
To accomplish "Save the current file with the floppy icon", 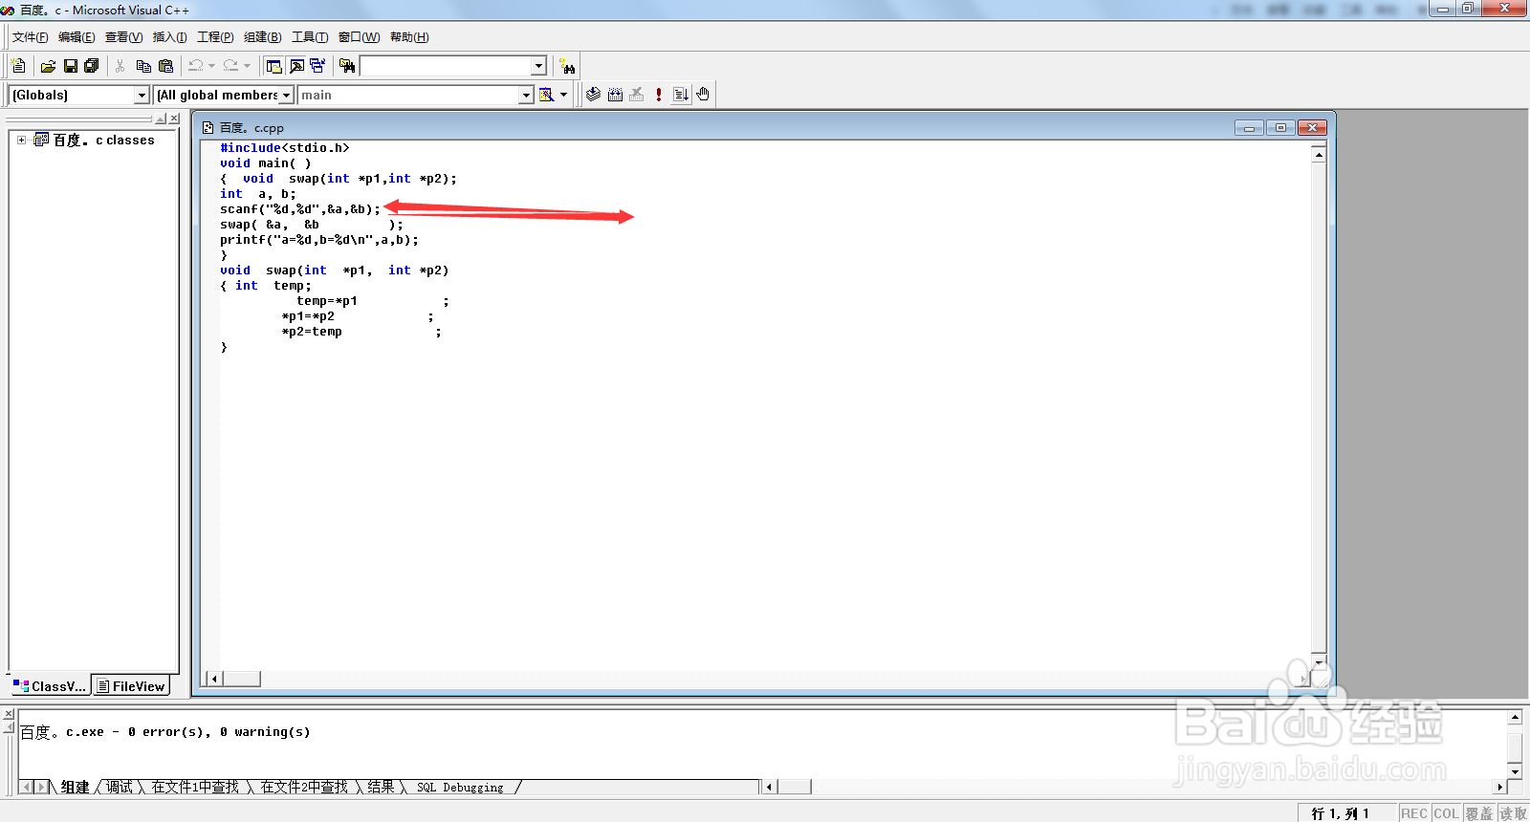I will coord(70,66).
